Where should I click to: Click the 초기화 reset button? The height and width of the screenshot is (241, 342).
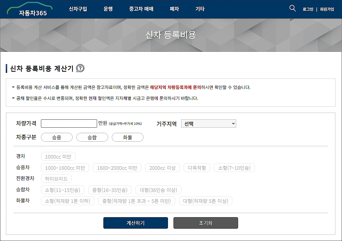pyautogui.click(x=205, y=223)
